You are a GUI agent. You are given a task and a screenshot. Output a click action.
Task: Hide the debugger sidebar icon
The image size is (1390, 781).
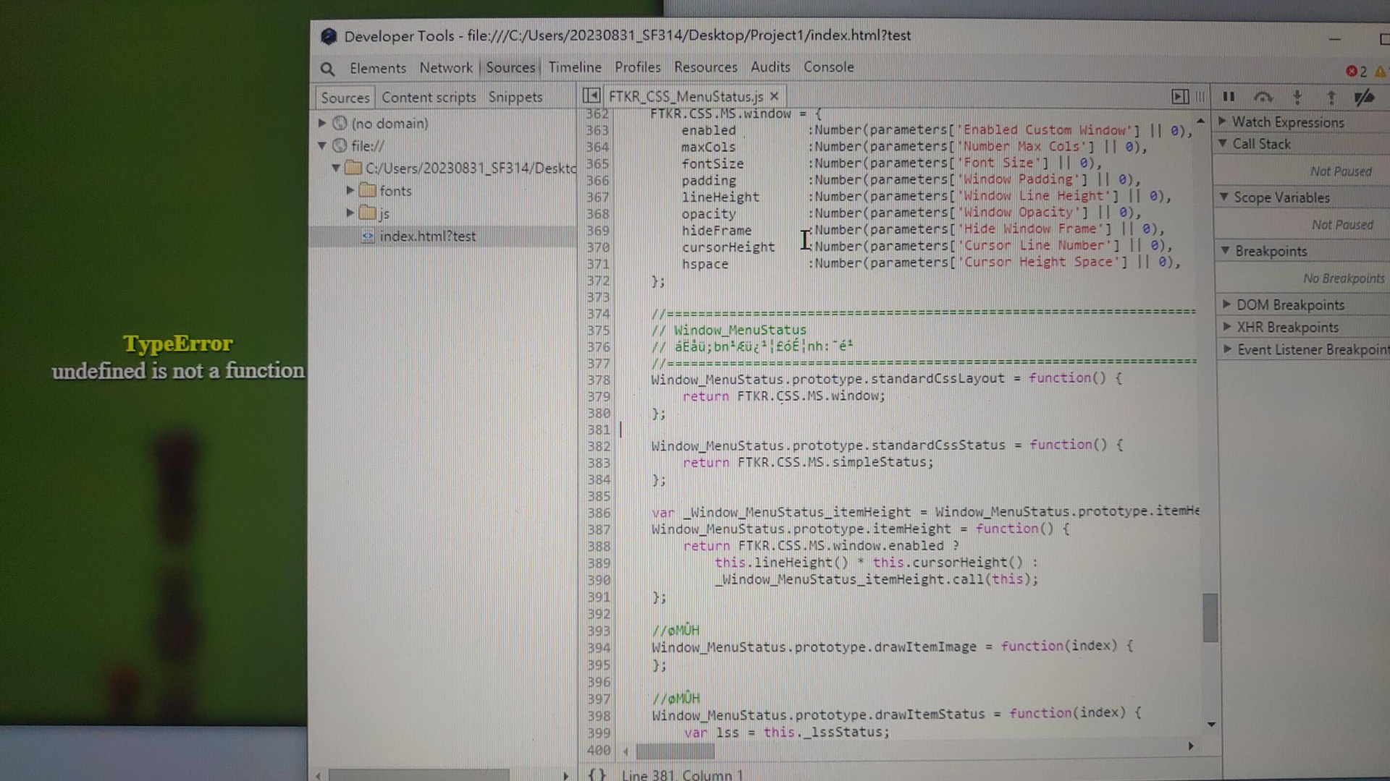1180,96
